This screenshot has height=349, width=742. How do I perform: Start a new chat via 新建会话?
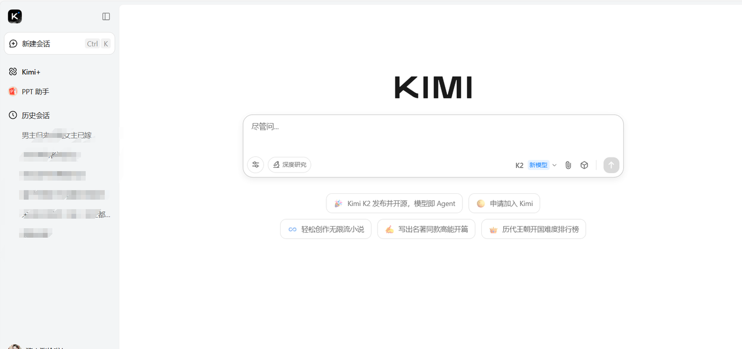[60, 43]
